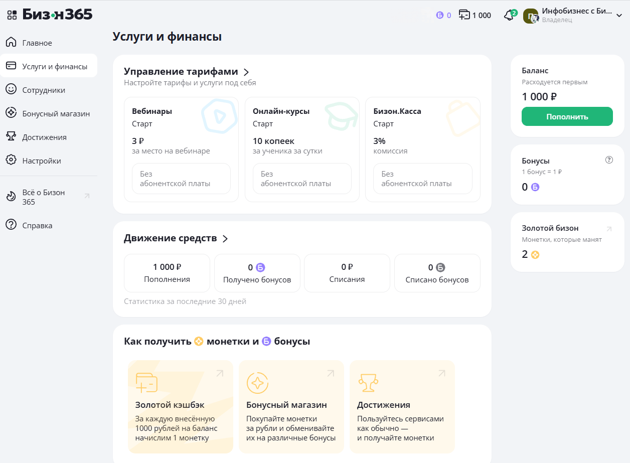
Task: Open the Золотой бизон card arrow icon
Action: pos(609,229)
